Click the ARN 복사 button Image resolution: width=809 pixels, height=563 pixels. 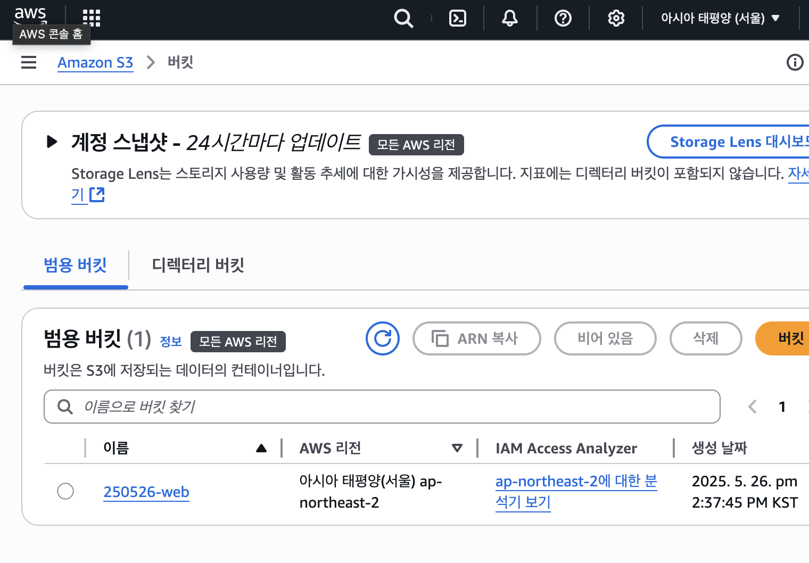tap(477, 338)
